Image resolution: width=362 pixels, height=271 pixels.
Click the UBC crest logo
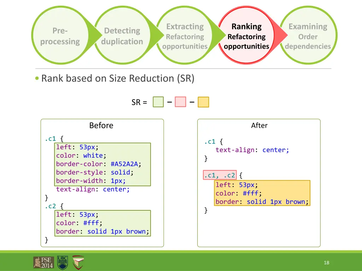(63, 263)
